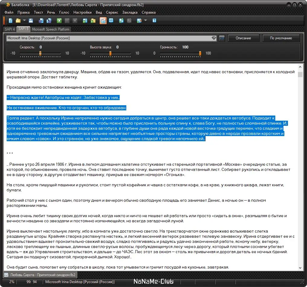
Task: Add a bookmark with plus icon
Action: point(121,21)
